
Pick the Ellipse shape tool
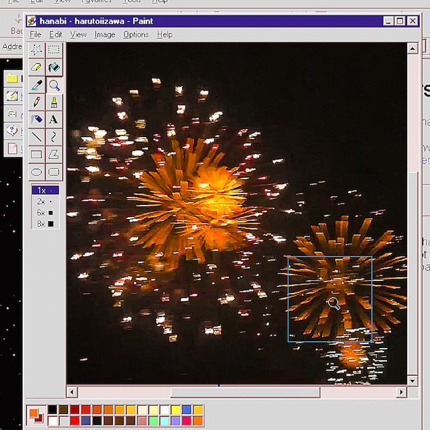coord(37,172)
